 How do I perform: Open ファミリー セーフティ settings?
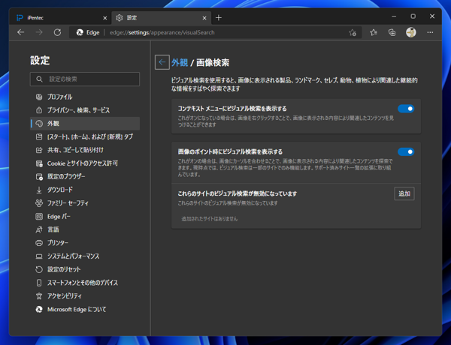pyautogui.click(x=85, y=203)
